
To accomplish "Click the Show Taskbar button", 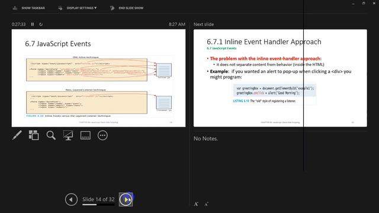I will point(29,8).
